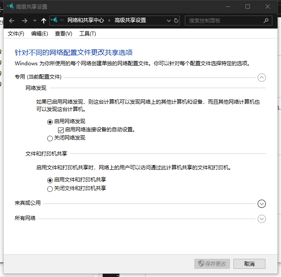Collapse the 专用 (当前配置文件) section
The width and height of the screenshot is (281, 277).
[x=262, y=78]
